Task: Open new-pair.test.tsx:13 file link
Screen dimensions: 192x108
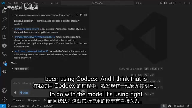Action: click(x=31, y=51)
